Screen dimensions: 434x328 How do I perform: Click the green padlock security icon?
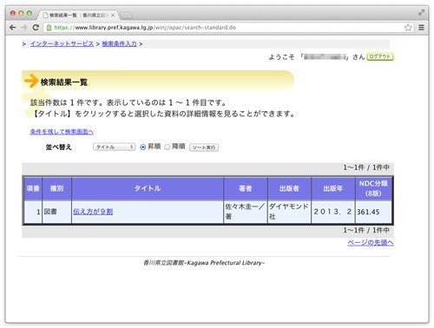point(49,28)
